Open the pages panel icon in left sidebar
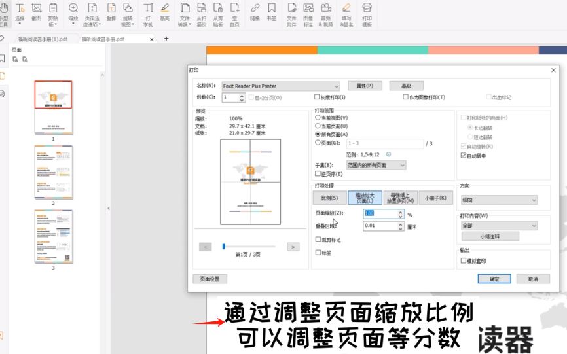Viewport: 567px width, 354px height. [x=3, y=76]
